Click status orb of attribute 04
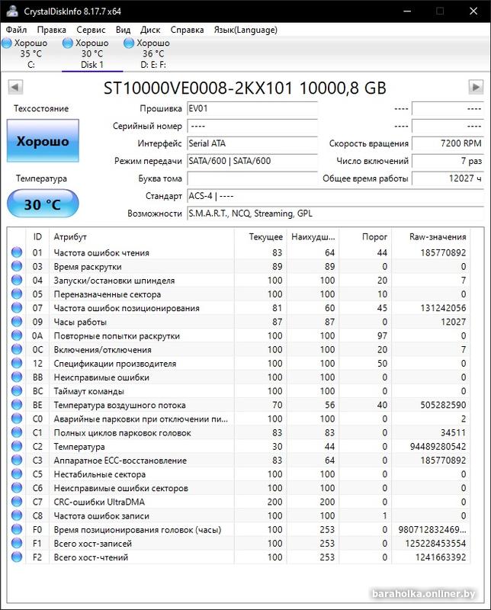The width and height of the screenshot is (491, 610). pos(17,280)
